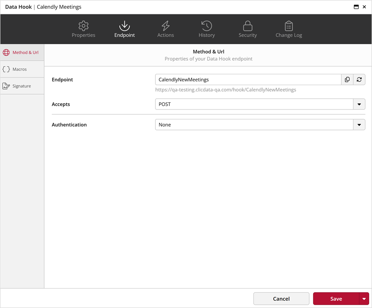Maximize the Data Hook dialog window

pos(356,7)
